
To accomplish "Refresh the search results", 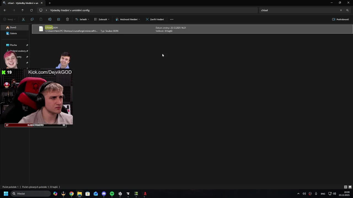I will (x=31, y=10).
